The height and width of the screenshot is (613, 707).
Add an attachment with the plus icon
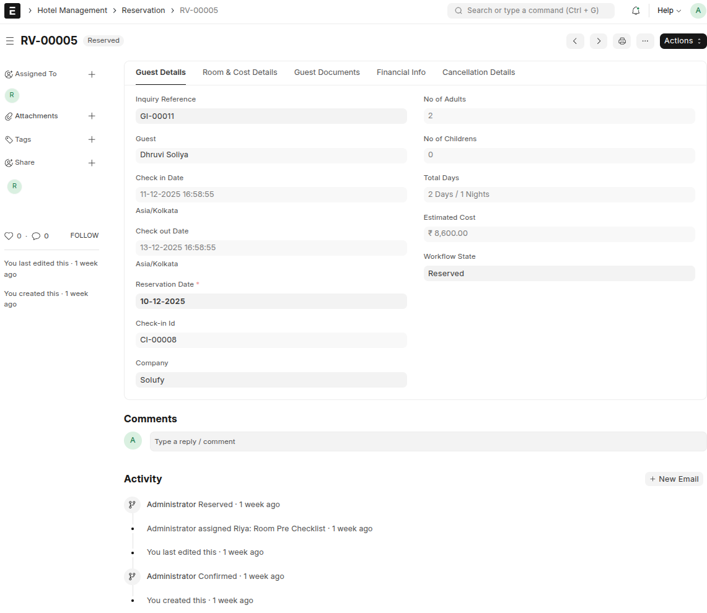[92, 116]
